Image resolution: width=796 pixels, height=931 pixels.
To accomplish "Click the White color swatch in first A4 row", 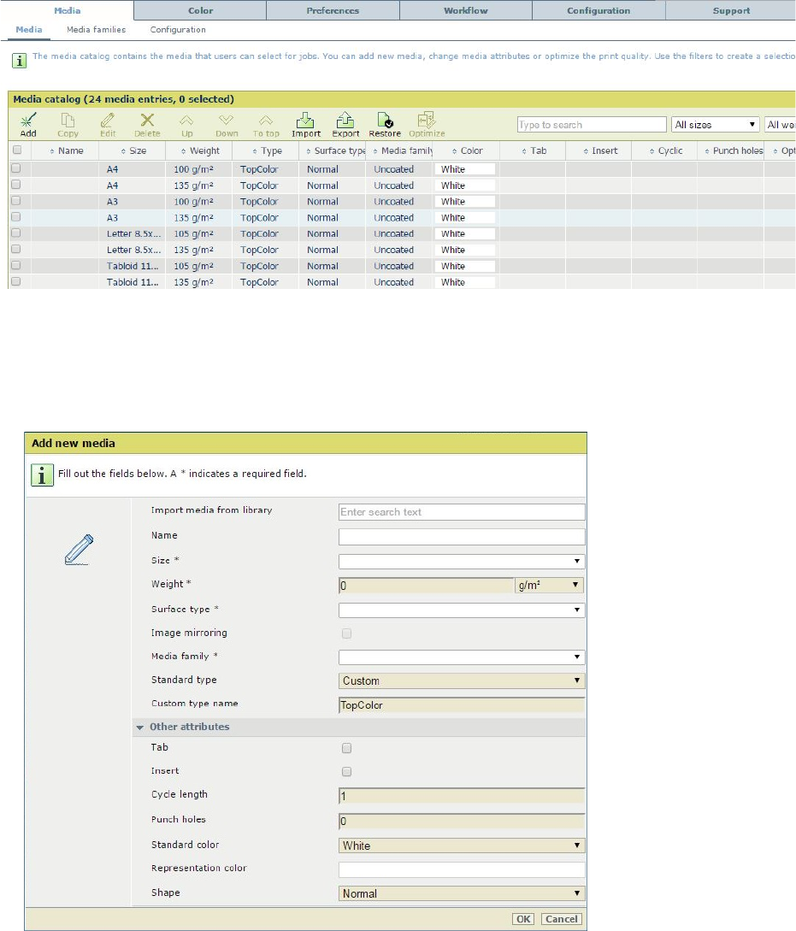I will click(x=465, y=169).
